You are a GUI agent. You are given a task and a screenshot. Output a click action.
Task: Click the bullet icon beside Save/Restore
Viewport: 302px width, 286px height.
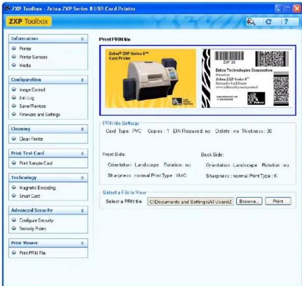point(14,106)
